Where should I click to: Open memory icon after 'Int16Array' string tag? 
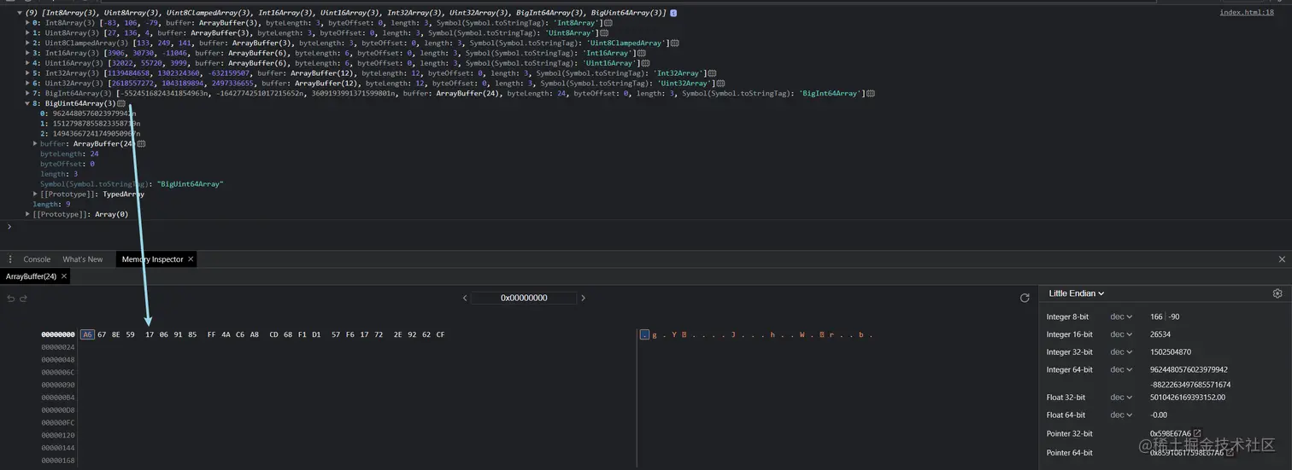(642, 53)
